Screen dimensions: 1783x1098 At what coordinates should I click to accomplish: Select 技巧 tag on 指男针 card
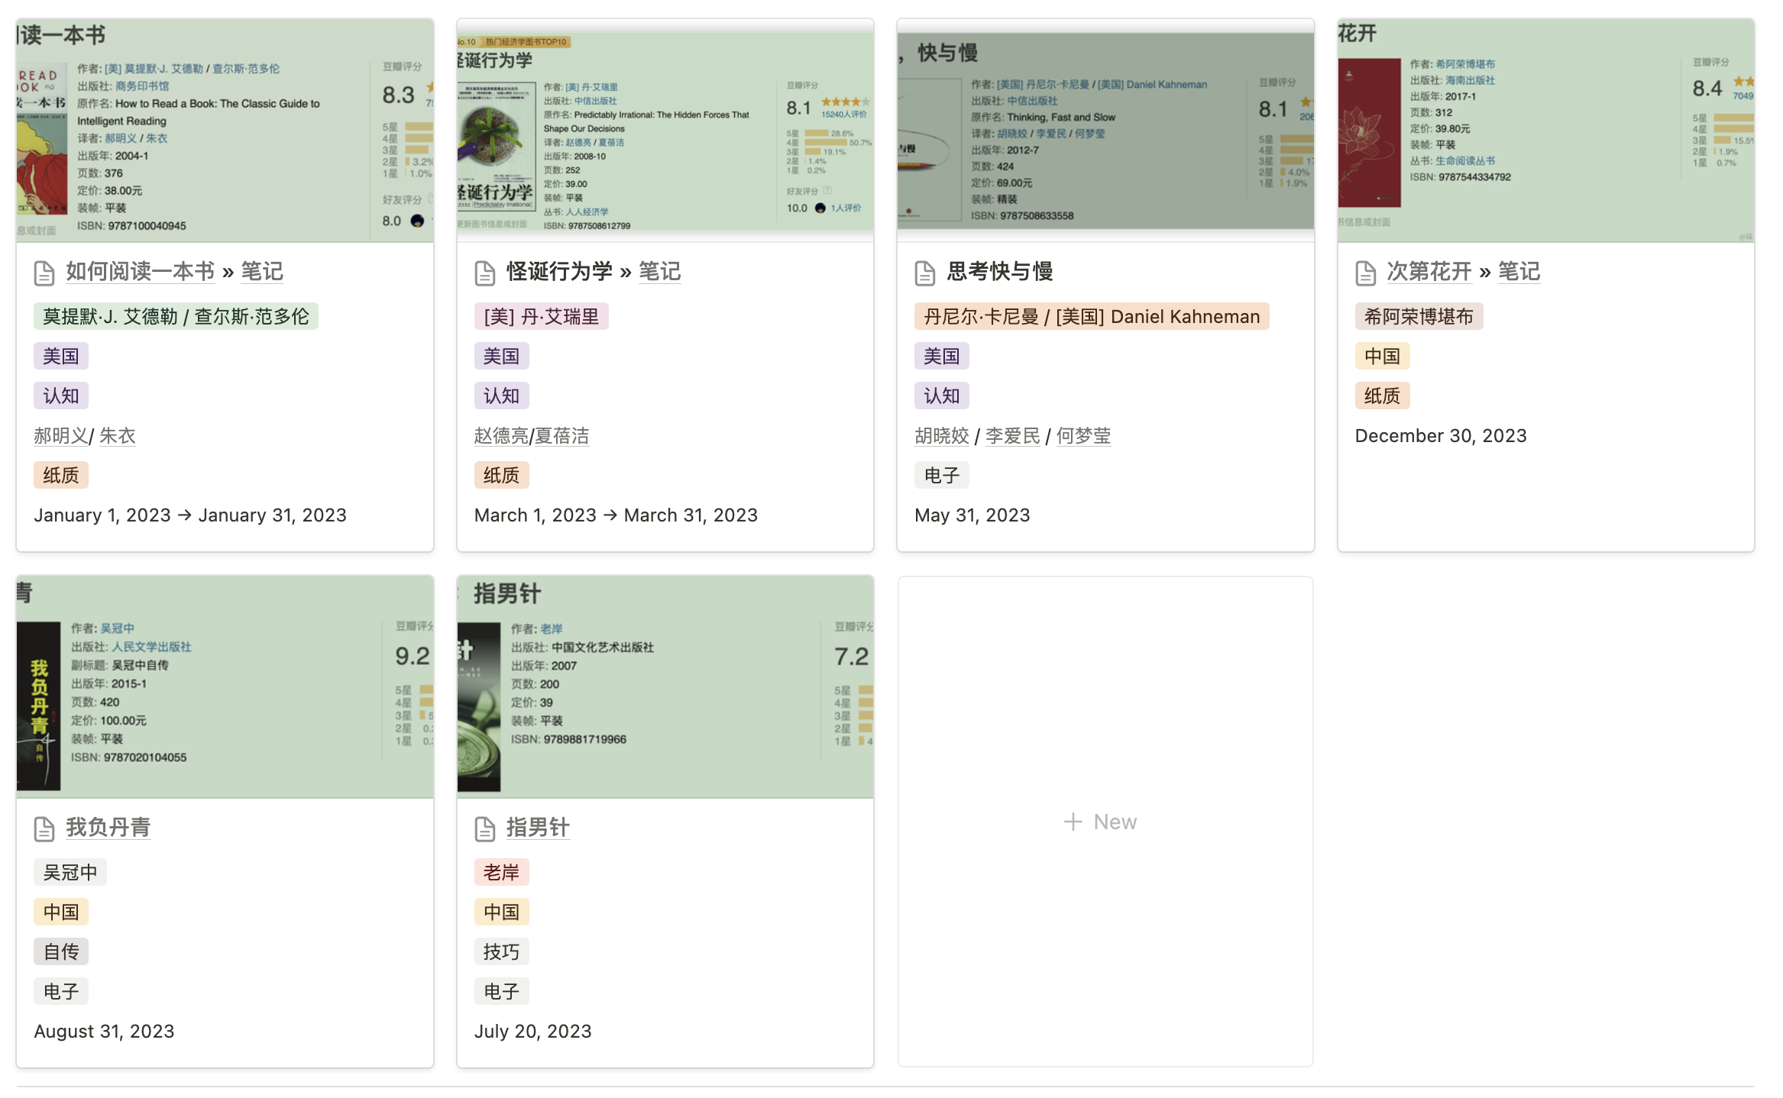(x=501, y=951)
